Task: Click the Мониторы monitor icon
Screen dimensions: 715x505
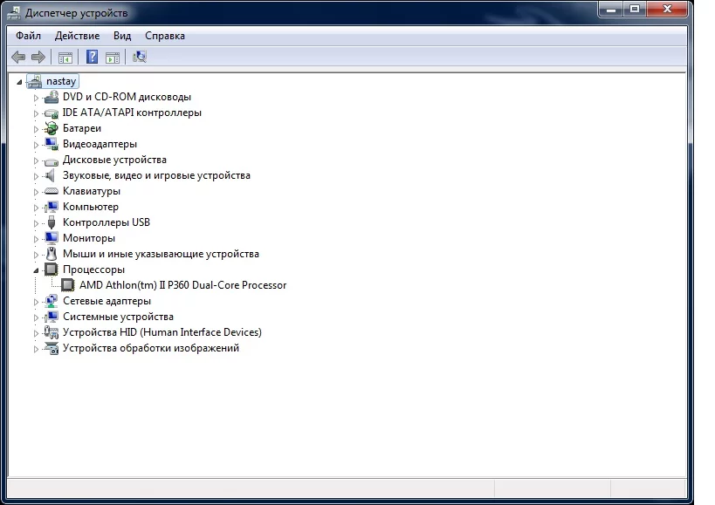Action: click(51, 238)
